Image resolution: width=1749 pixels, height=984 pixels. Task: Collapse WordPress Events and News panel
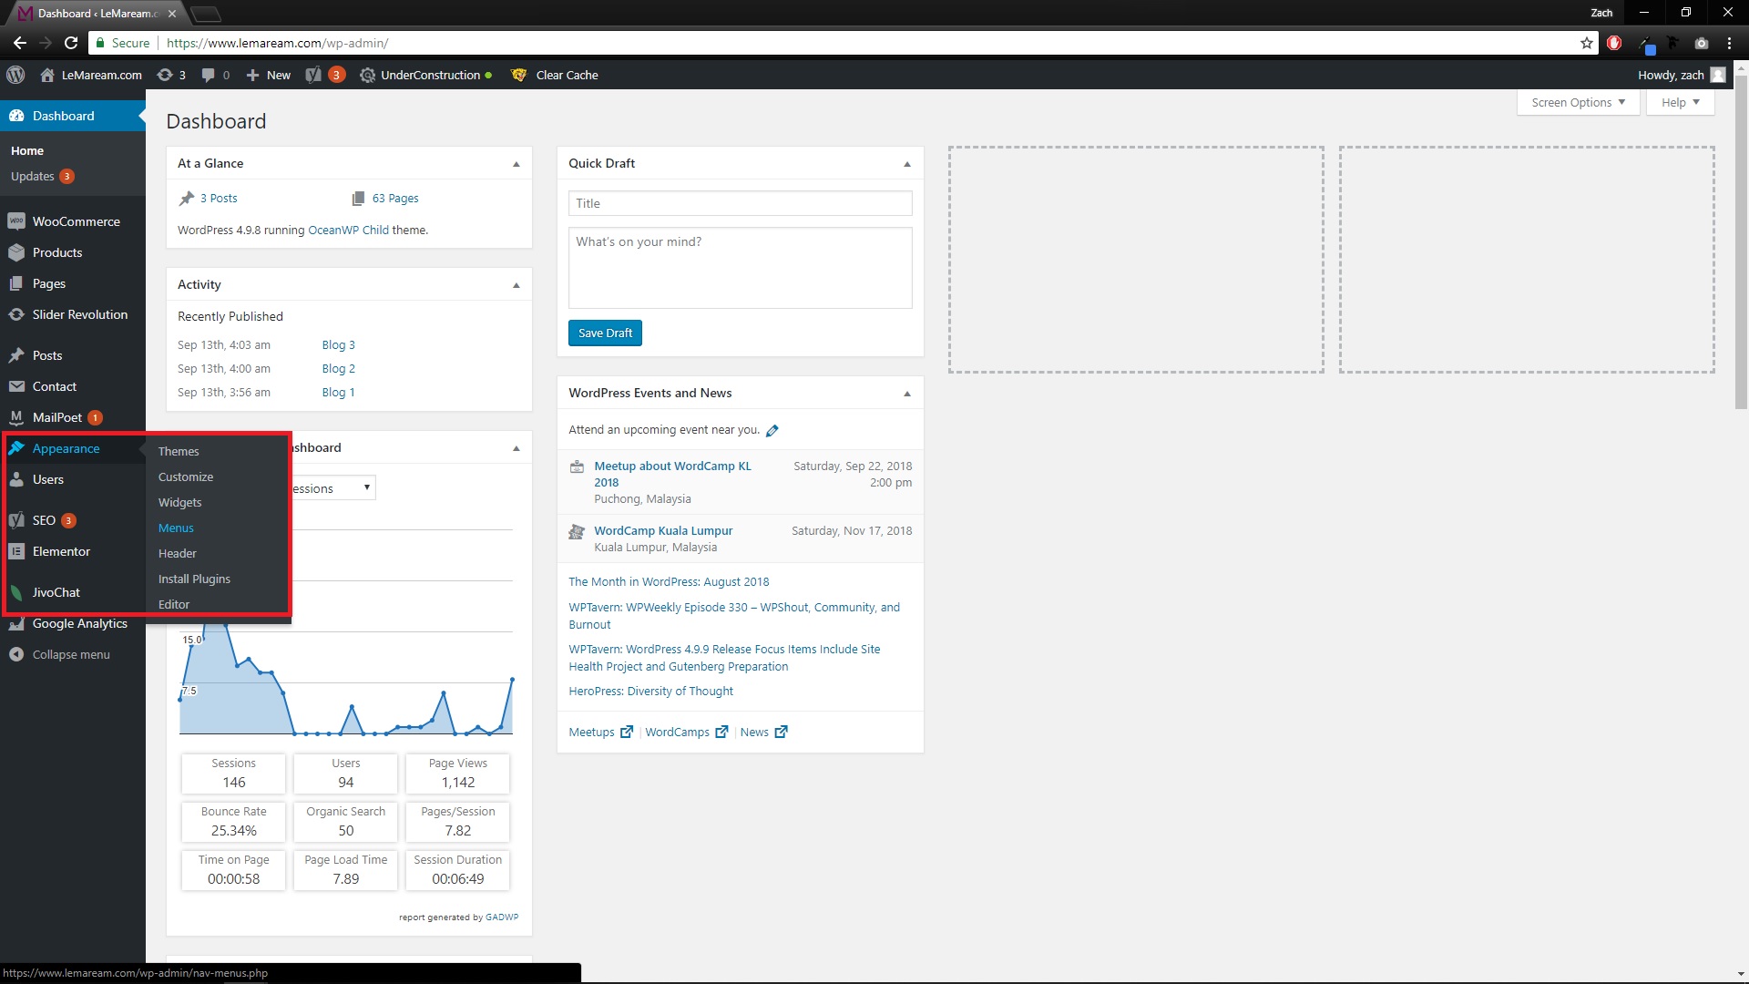(907, 394)
